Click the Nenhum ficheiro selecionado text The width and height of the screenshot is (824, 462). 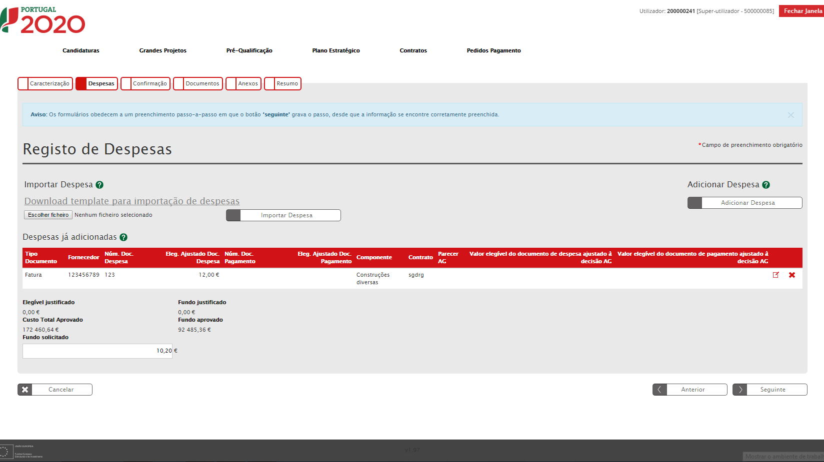tap(113, 215)
